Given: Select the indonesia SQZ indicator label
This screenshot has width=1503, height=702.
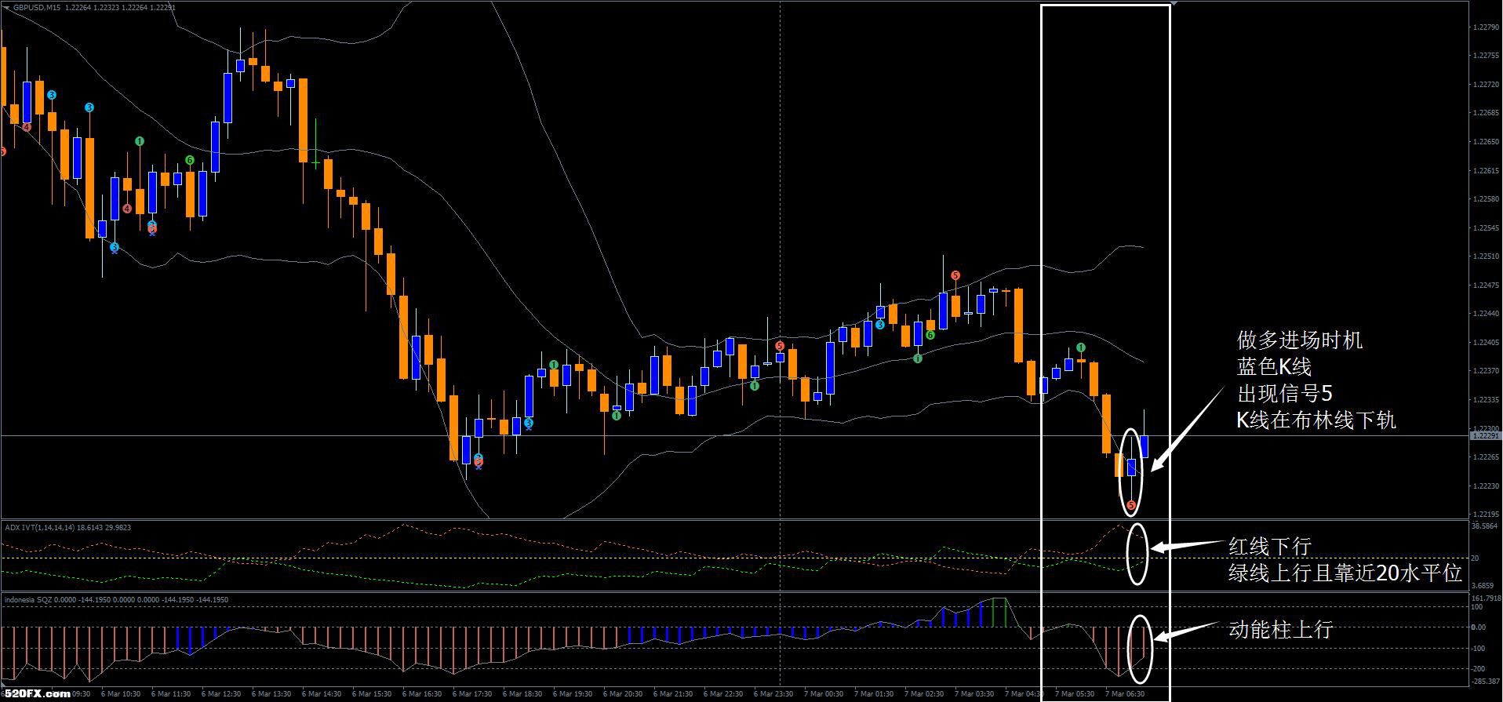Looking at the screenshot, I should pos(27,600).
